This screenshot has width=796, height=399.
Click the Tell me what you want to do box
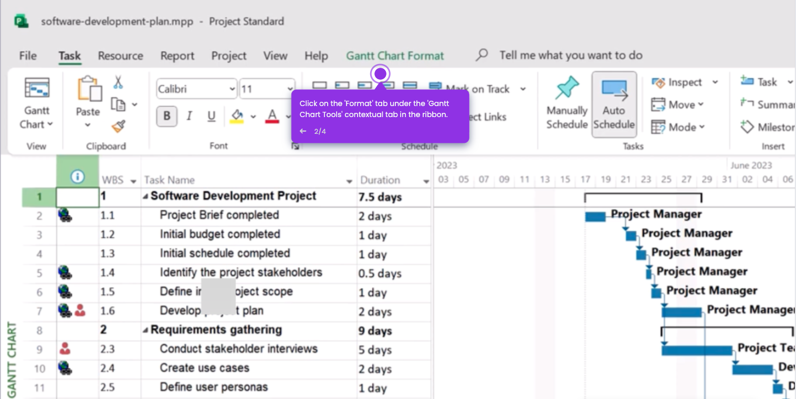[571, 55]
